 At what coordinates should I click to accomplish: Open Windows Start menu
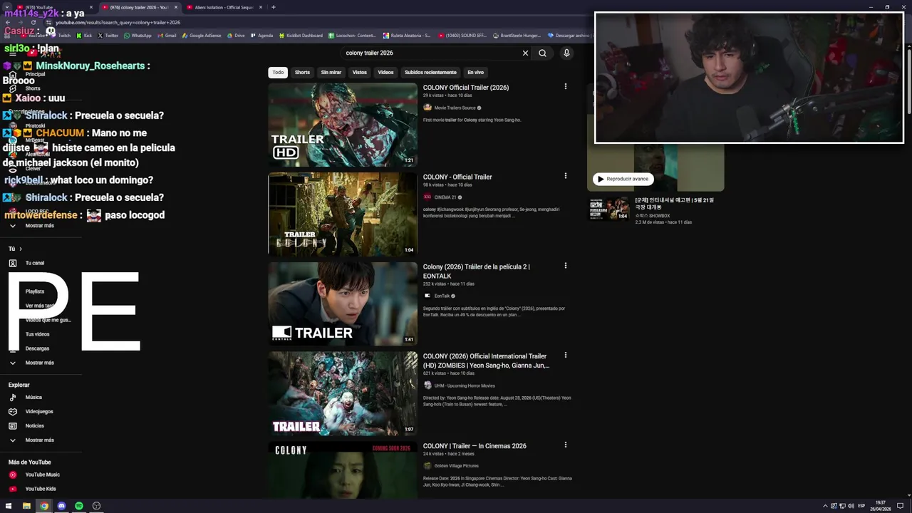[9, 506]
